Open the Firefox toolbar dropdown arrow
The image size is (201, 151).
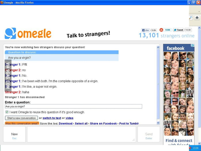click(199, 12)
